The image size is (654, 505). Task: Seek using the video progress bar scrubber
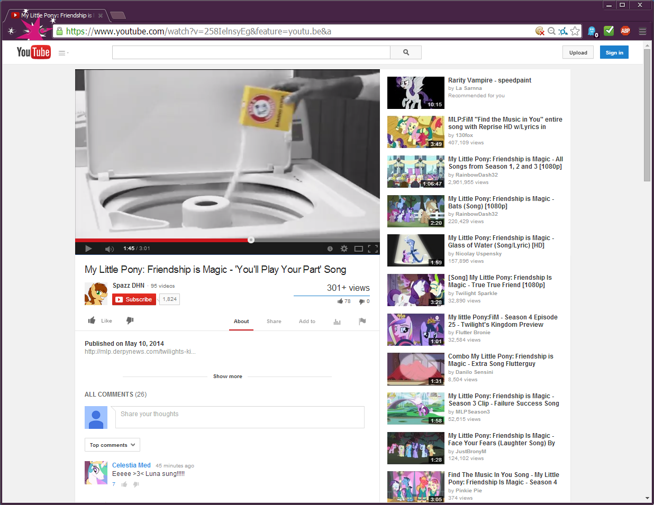(251, 240)
